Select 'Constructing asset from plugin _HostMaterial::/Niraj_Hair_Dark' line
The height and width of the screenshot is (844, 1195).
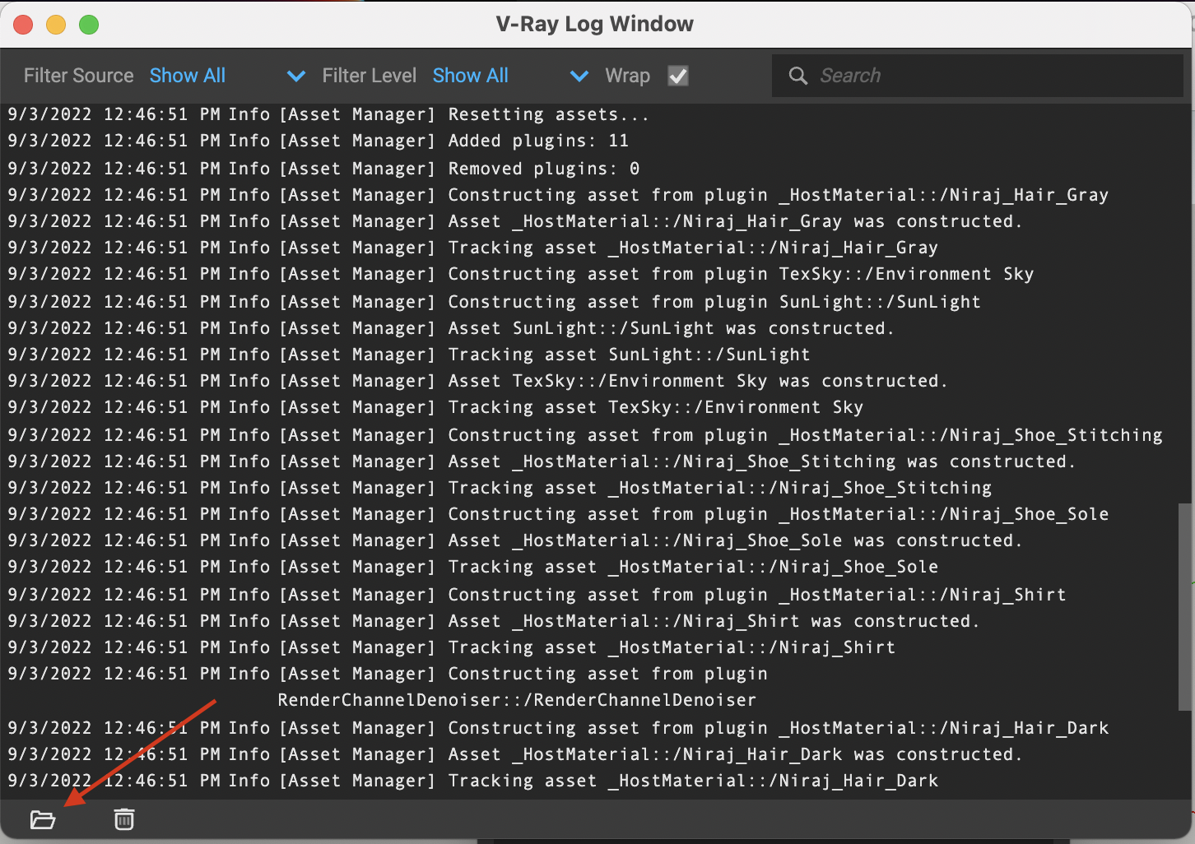click(558, 728)
